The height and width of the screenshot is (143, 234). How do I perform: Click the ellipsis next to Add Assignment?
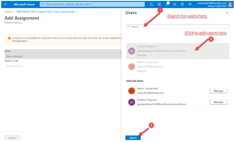[x=45, y=18]
